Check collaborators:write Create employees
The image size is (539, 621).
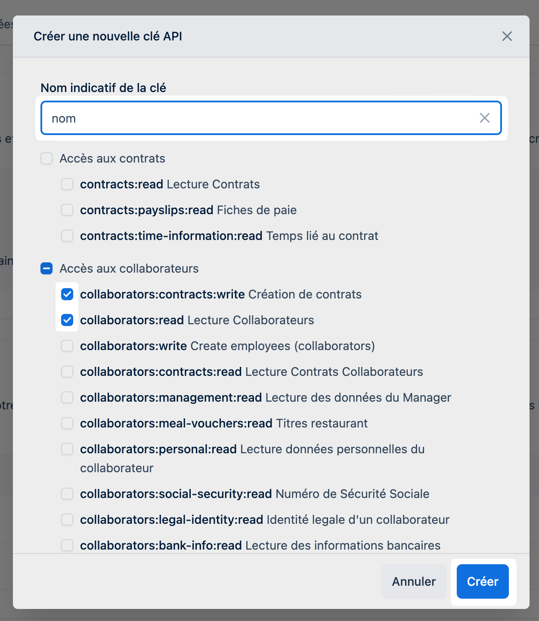pyautogui.click(x=67, y=346)
